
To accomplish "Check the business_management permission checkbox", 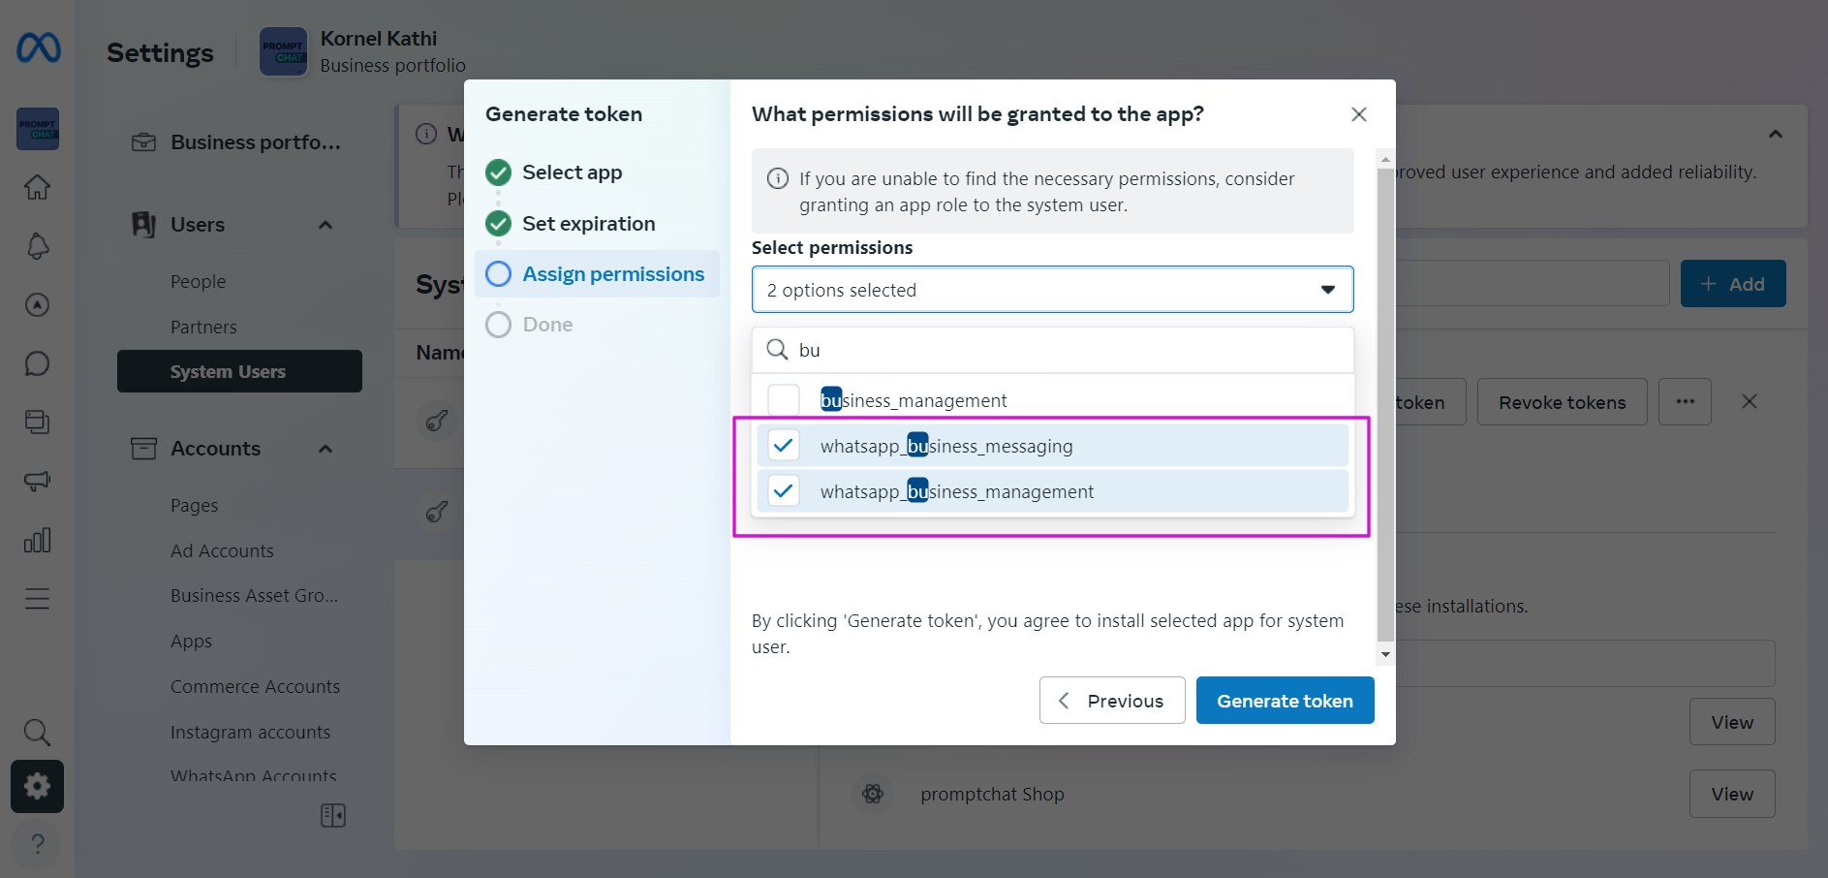I will click(783, 400).
